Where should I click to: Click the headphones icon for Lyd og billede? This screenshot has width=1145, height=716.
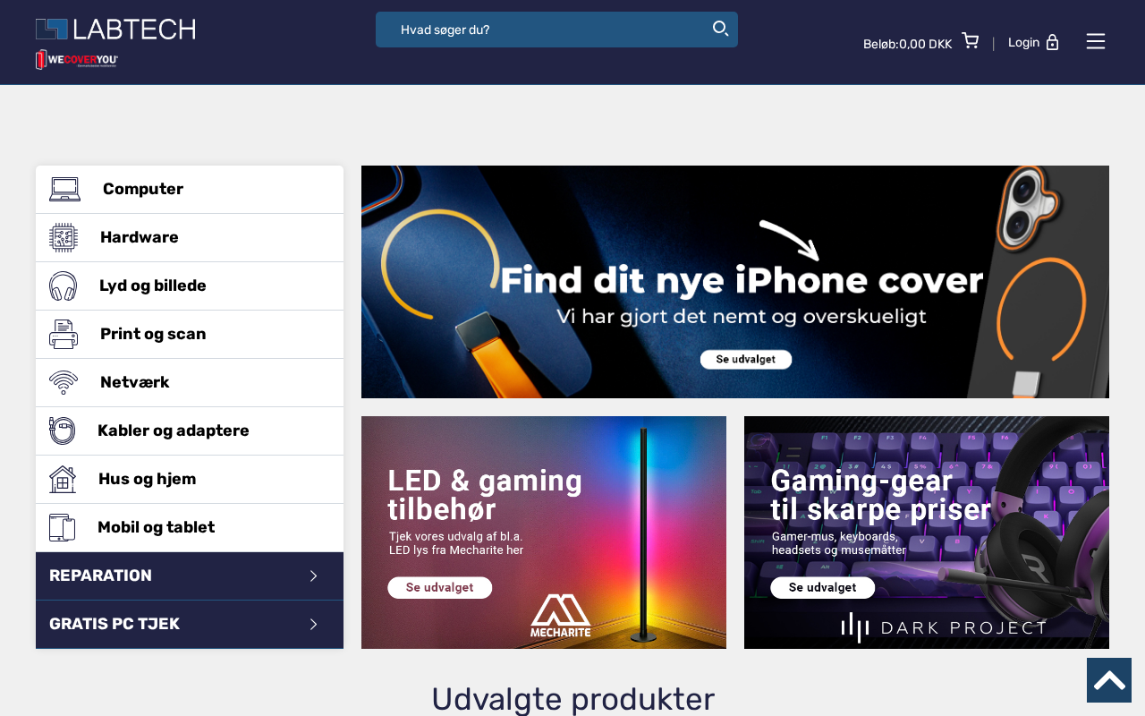pyautogui.click(x=64, y=286)
